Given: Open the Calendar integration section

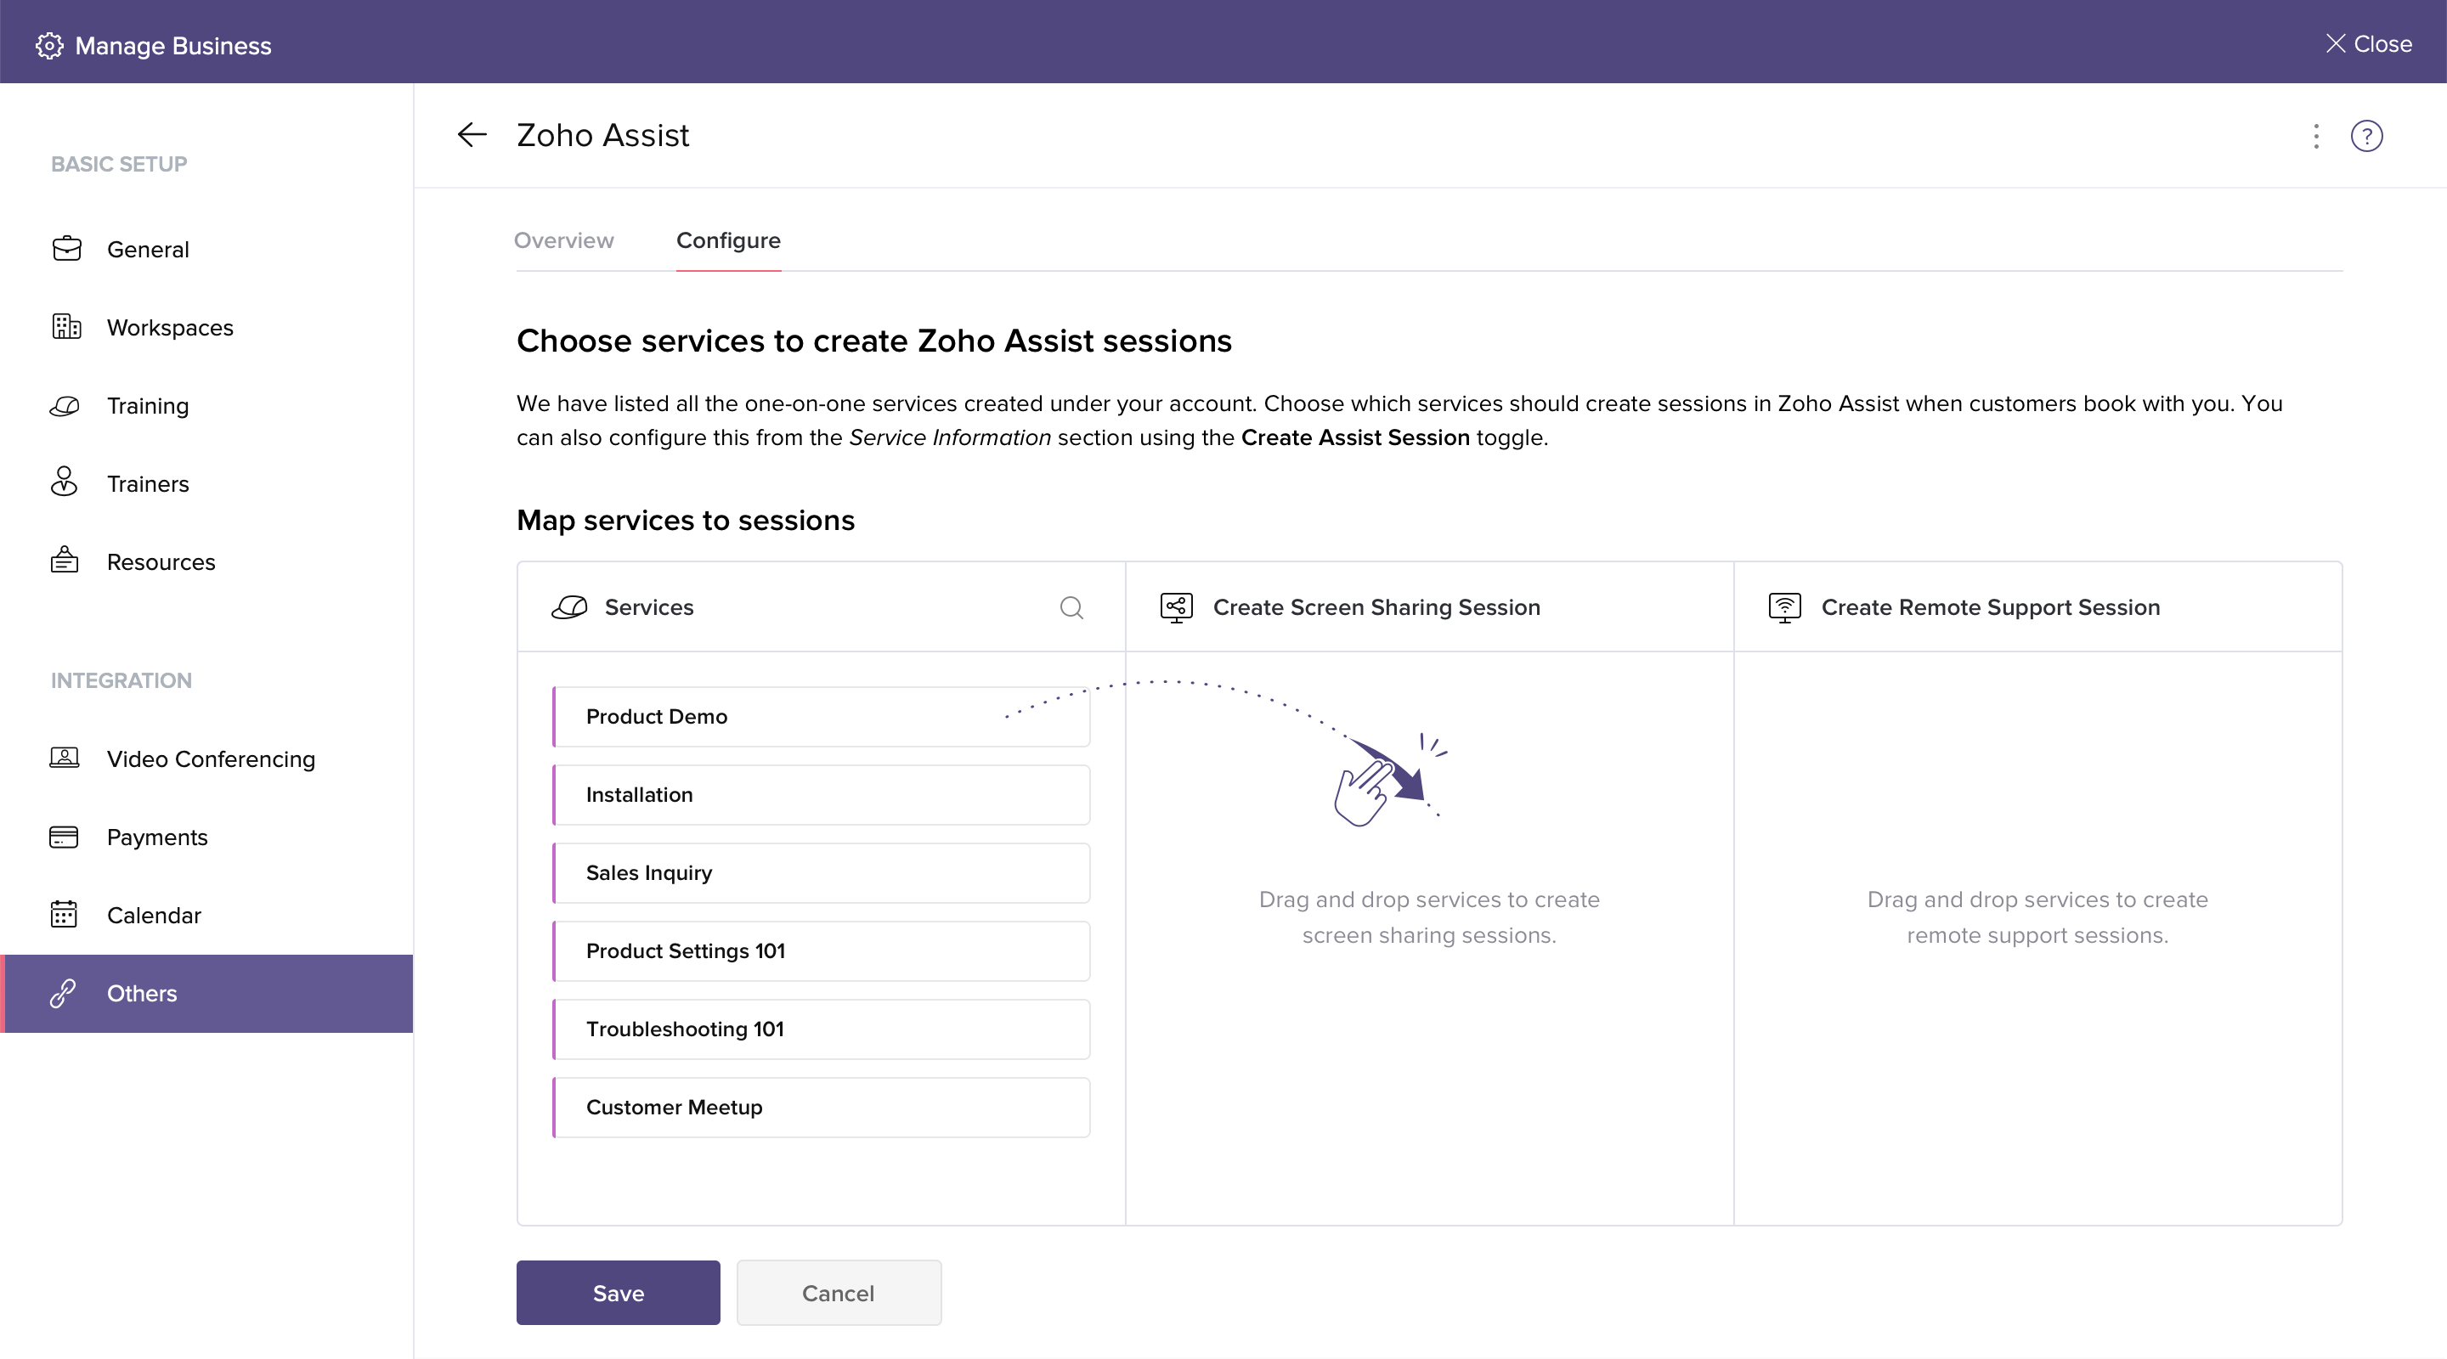Looking at the screenshot, I should coord(153,915).
